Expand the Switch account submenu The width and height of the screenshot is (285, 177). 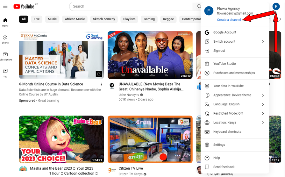[x=235, y=42]
